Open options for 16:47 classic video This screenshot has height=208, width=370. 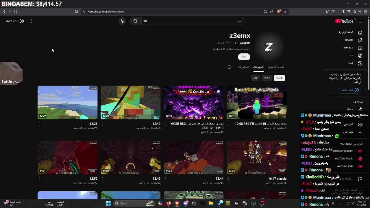(x=228, y=179)
